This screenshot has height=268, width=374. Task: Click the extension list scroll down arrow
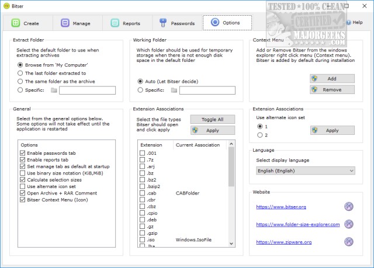pos(231,243)
